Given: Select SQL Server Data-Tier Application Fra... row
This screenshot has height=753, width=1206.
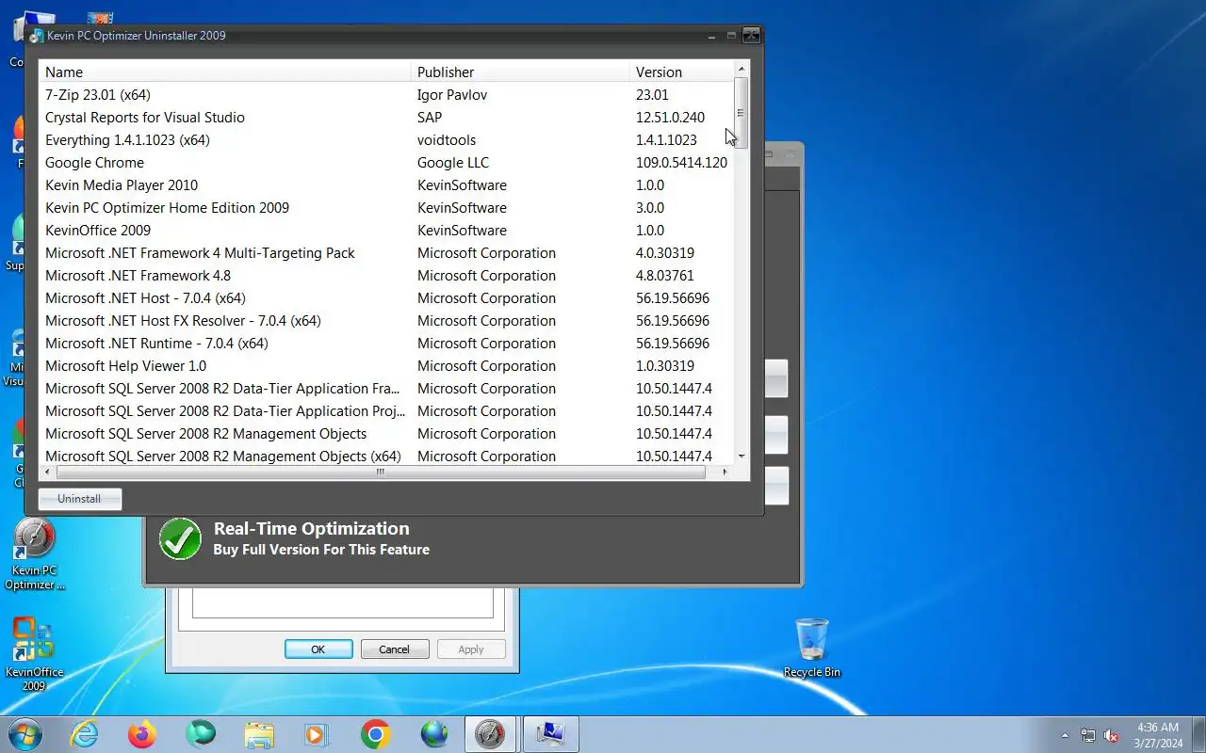Looking at the screenshot, I should [385, 389].
